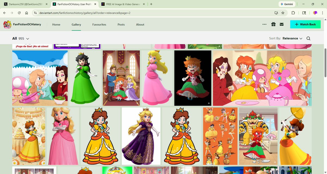Open the browser home page

coord(26,13)
